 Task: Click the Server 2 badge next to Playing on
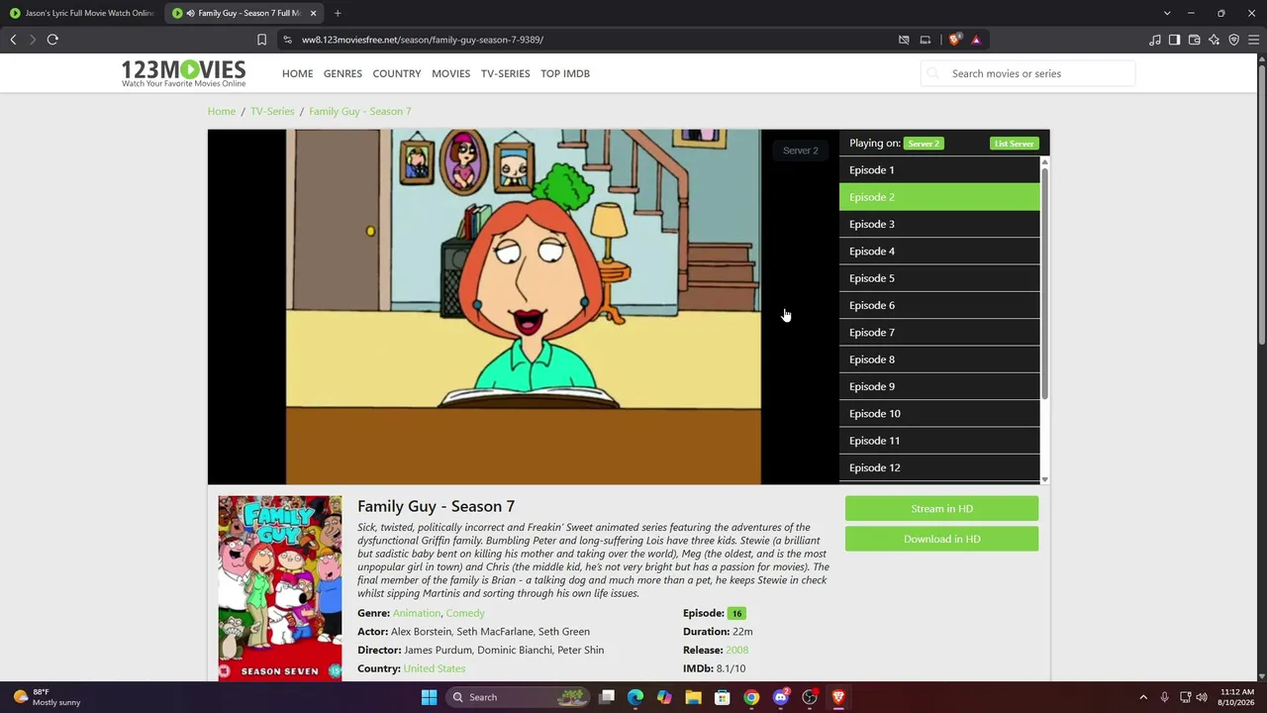[924, 144]
